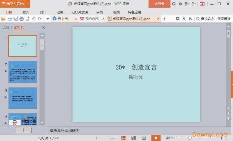Open the 视图 ribbon tab
The height and width of the screenshot is (141, 233).
tap(116, 12)
